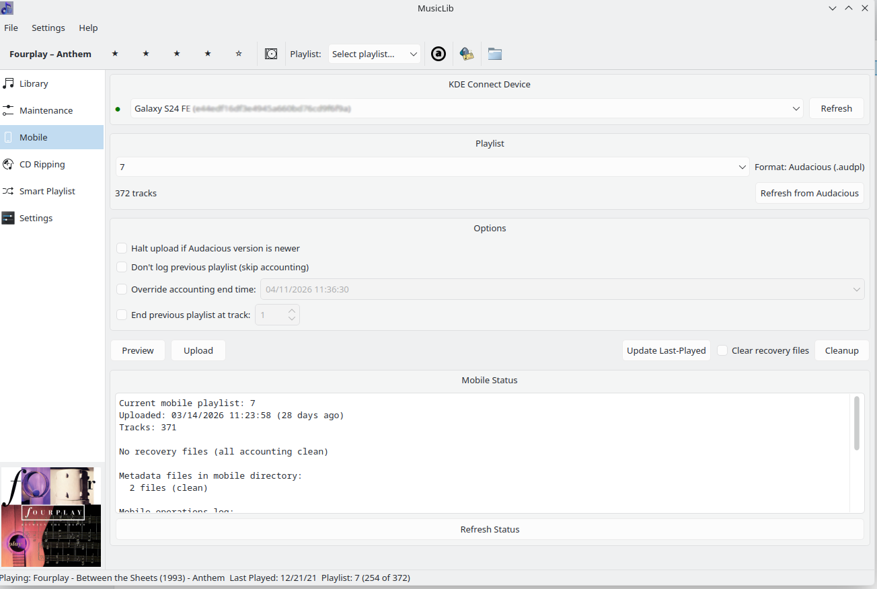Open the Playlist dropdown showing 7
877x589 pixels.
[432, 167]
